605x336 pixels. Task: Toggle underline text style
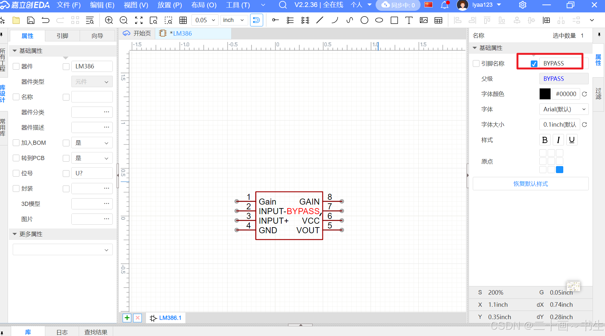point(572,140)
